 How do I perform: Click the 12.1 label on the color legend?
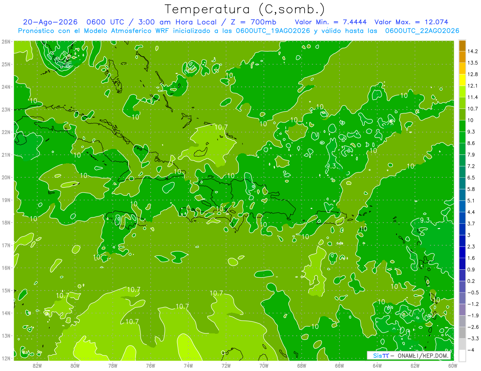point(473,86)
